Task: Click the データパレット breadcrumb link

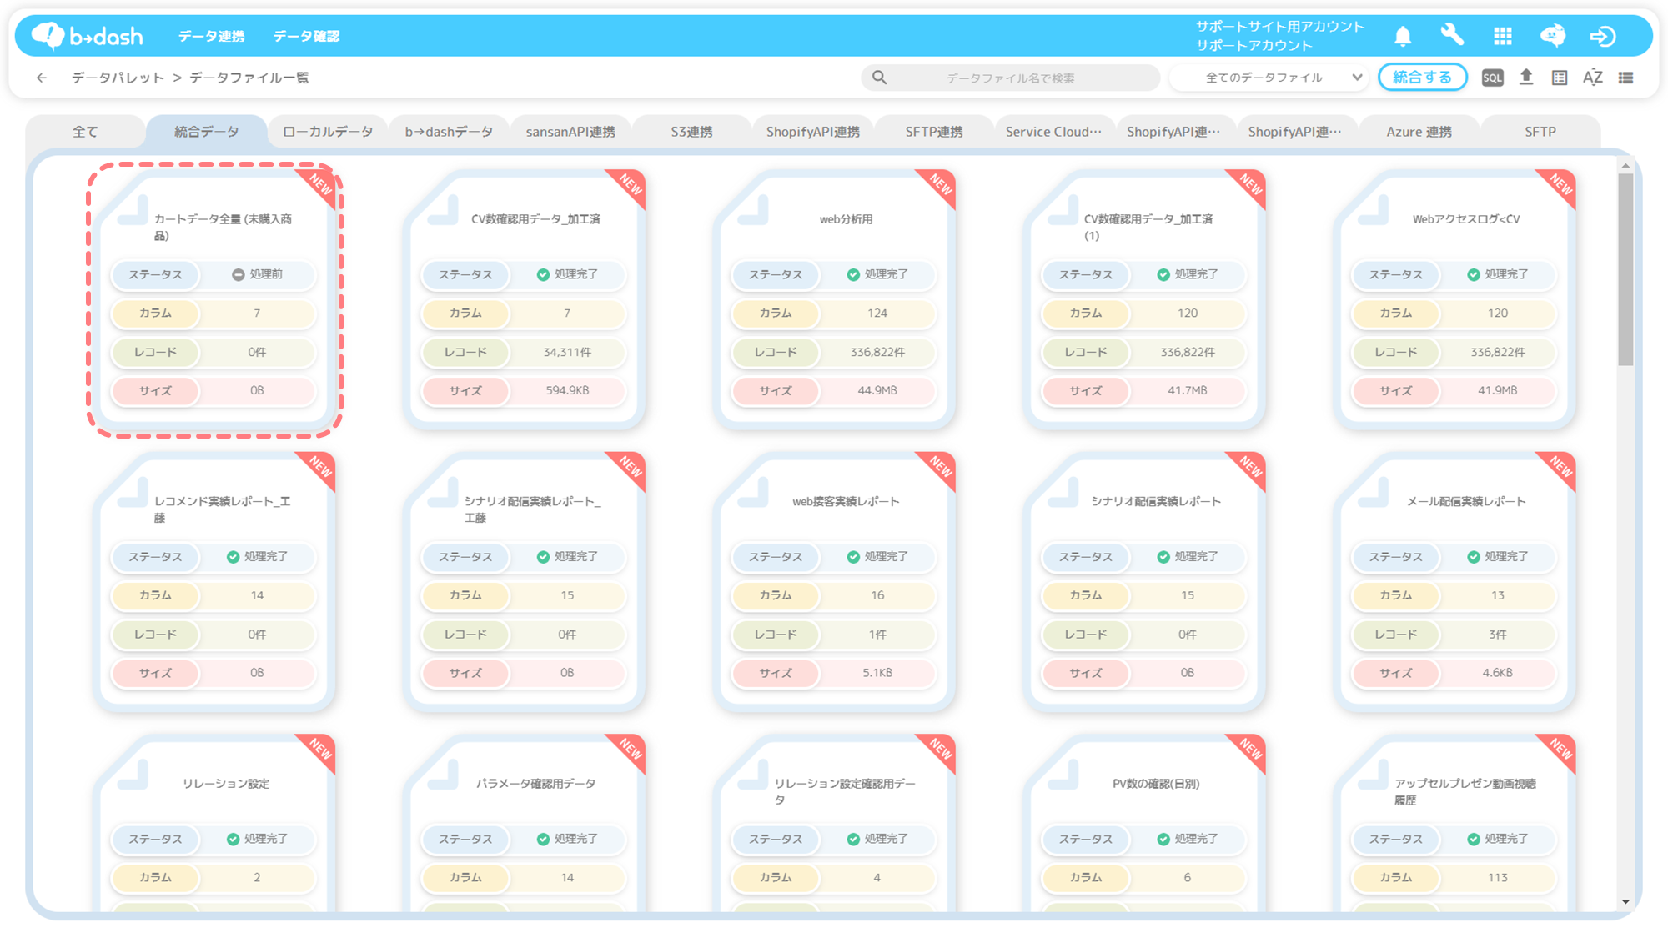Action: [x=118, y=78]
